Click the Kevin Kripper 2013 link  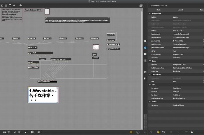coord(33,10)
